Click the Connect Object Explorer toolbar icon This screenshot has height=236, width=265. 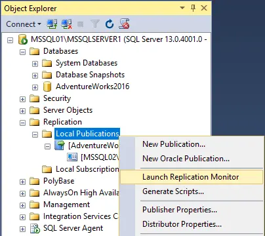[x=52, y=24]
